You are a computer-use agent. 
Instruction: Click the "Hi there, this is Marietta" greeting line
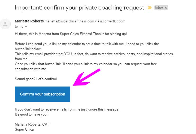point(71,34)
